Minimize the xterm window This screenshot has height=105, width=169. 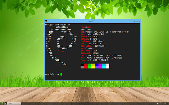point(134,21)
